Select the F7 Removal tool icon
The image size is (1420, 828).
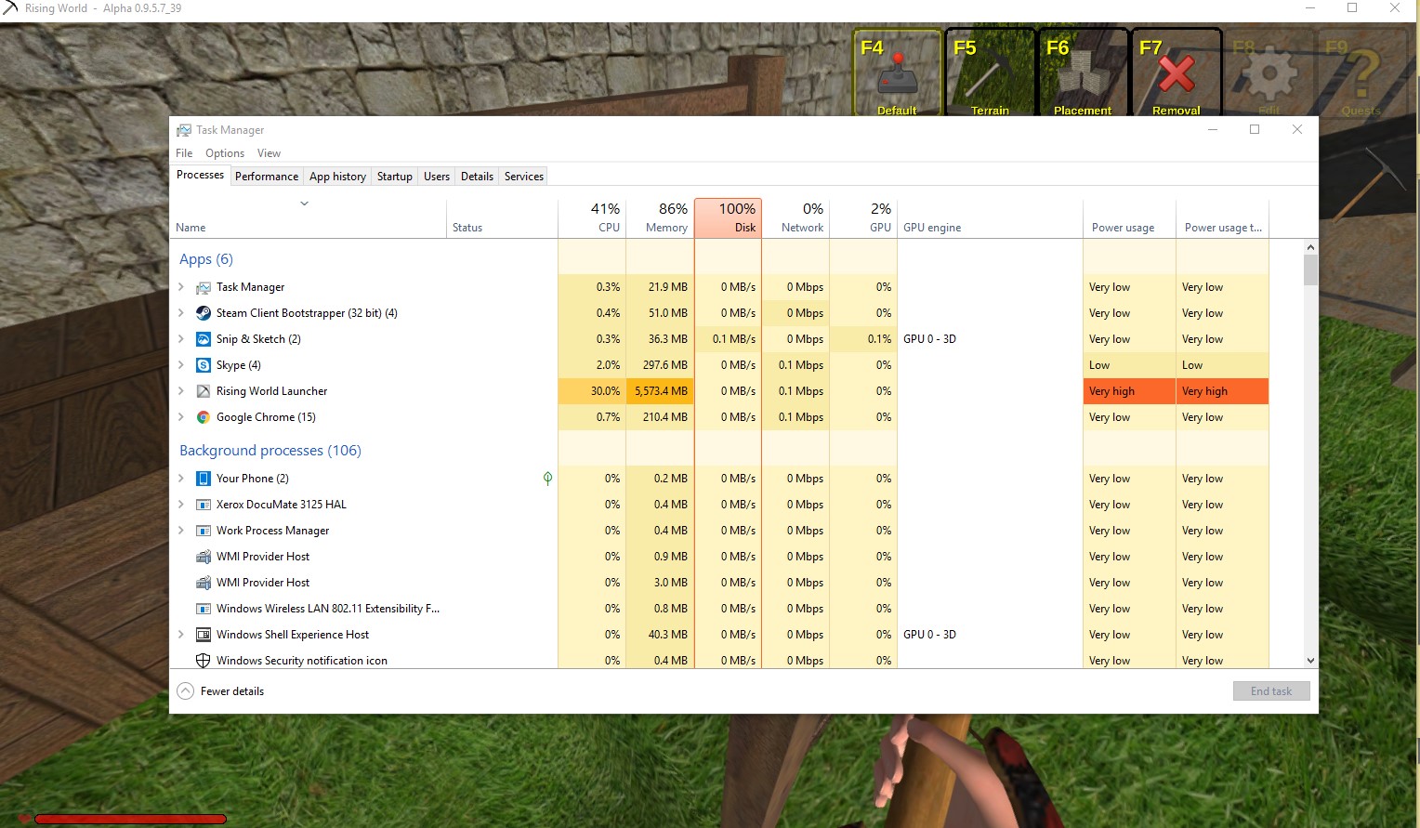pyautogui.click(x=1176, y=73)
